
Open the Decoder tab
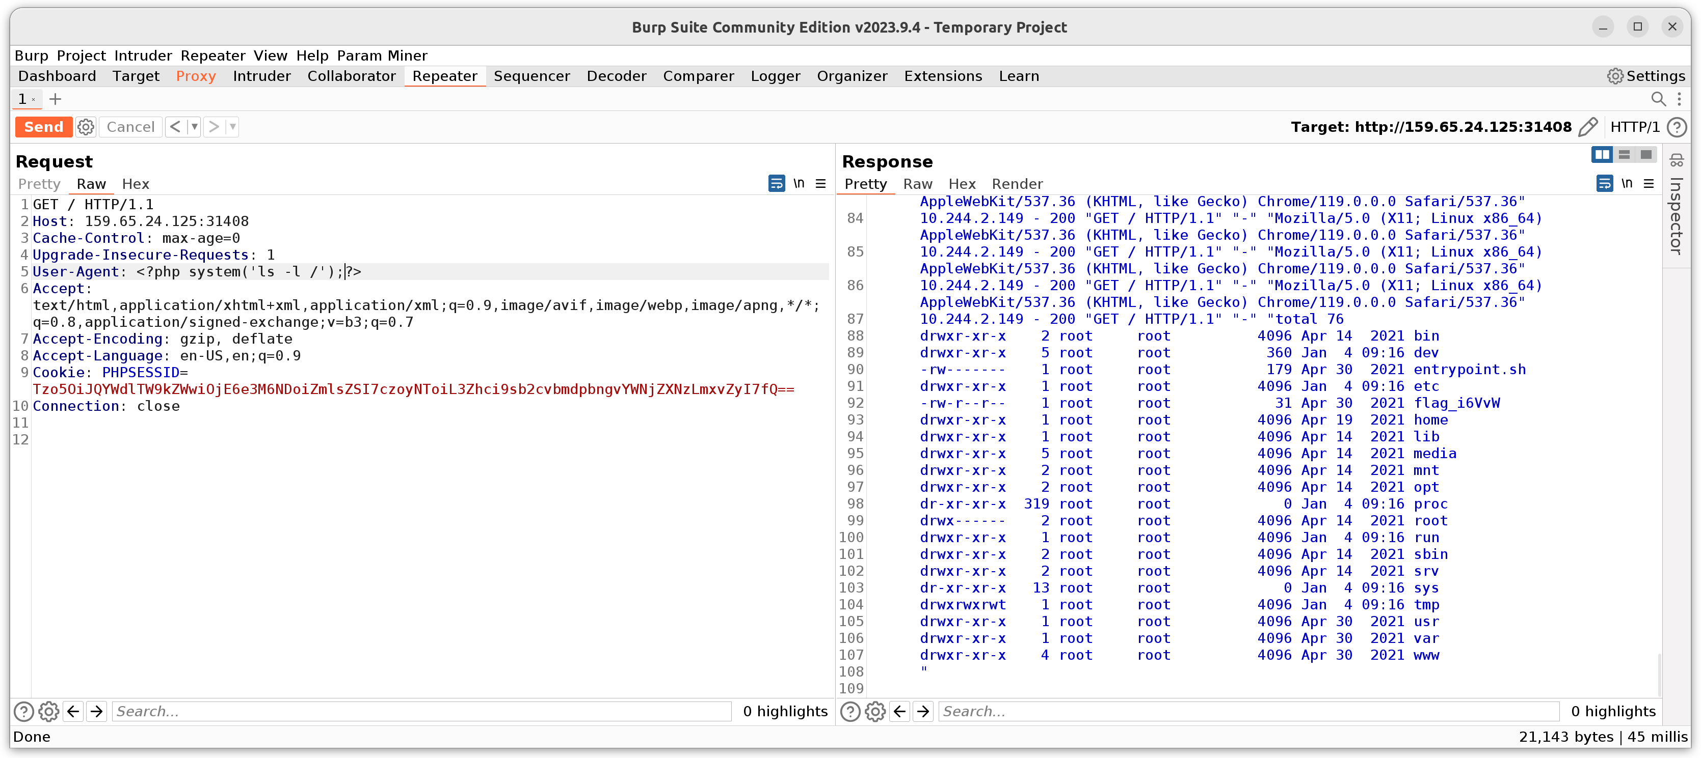617,76
